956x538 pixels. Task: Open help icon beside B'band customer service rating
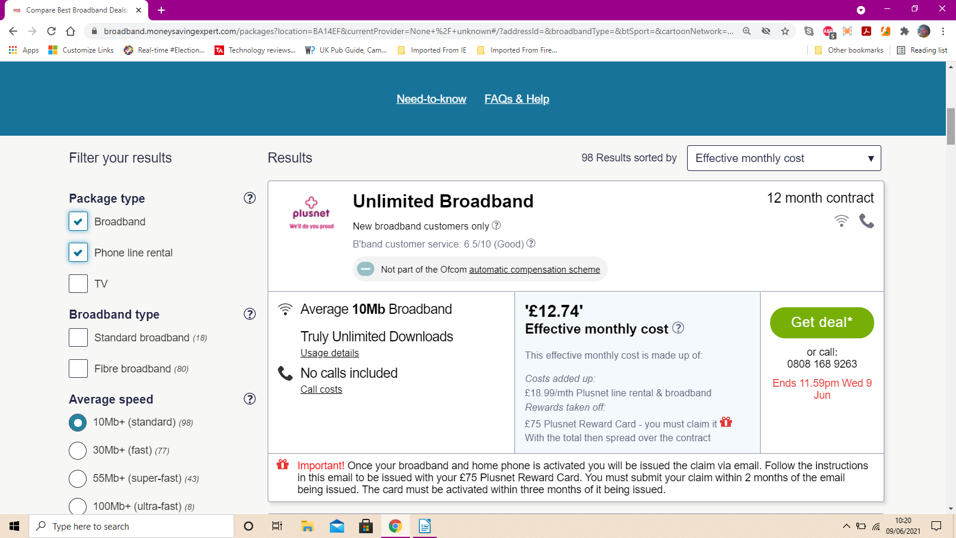click(531, 243)
